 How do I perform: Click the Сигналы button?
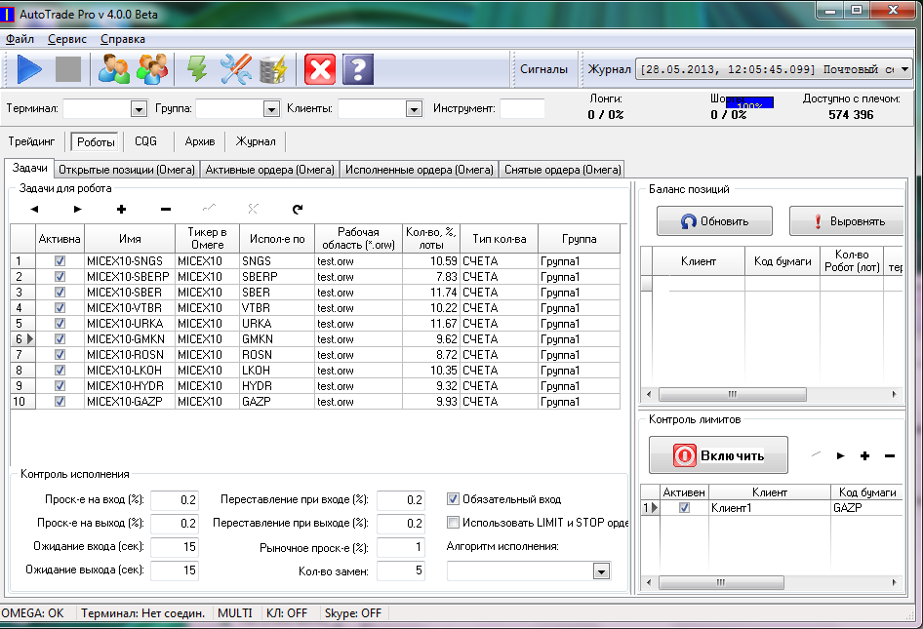pos(543,69)
